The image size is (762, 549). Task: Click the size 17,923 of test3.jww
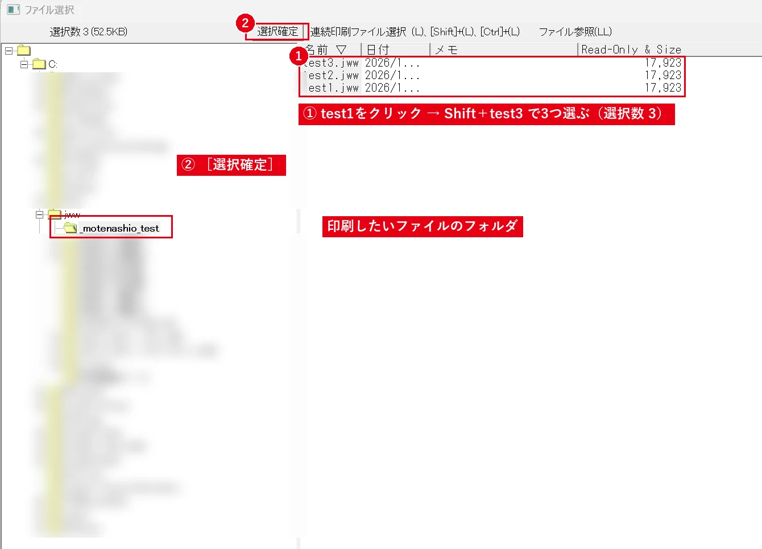662,63
